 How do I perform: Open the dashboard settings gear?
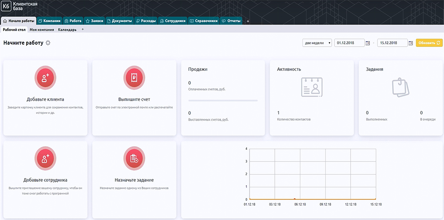click(48, 43)
